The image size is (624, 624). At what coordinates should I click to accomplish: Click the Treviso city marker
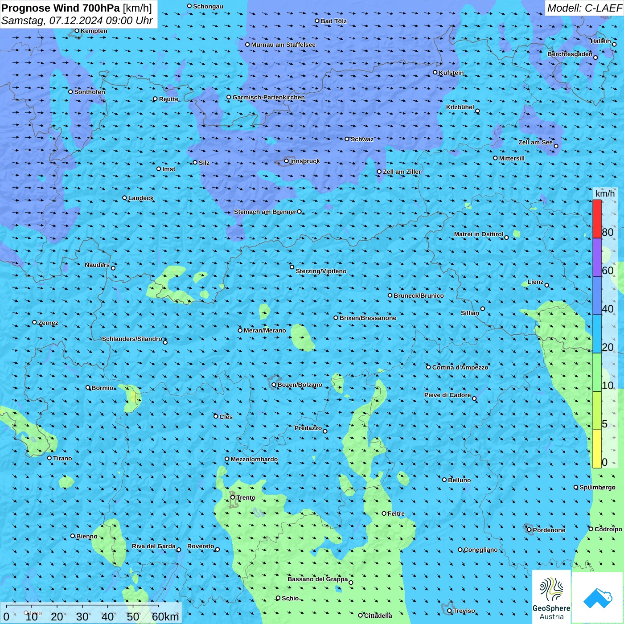coord(449,611)
